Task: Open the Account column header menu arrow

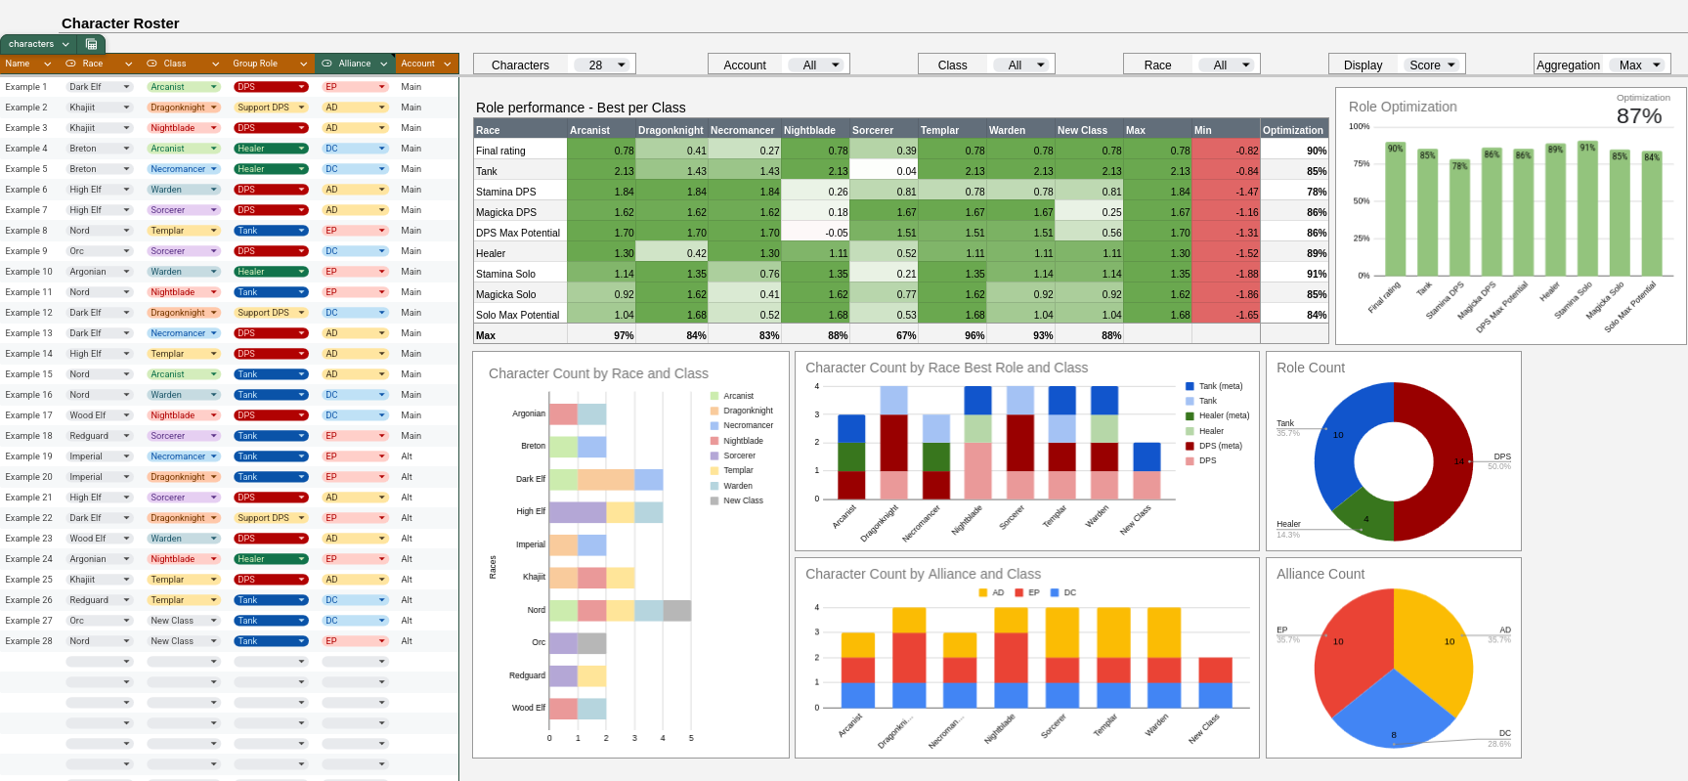Action: tap(448, 65)
